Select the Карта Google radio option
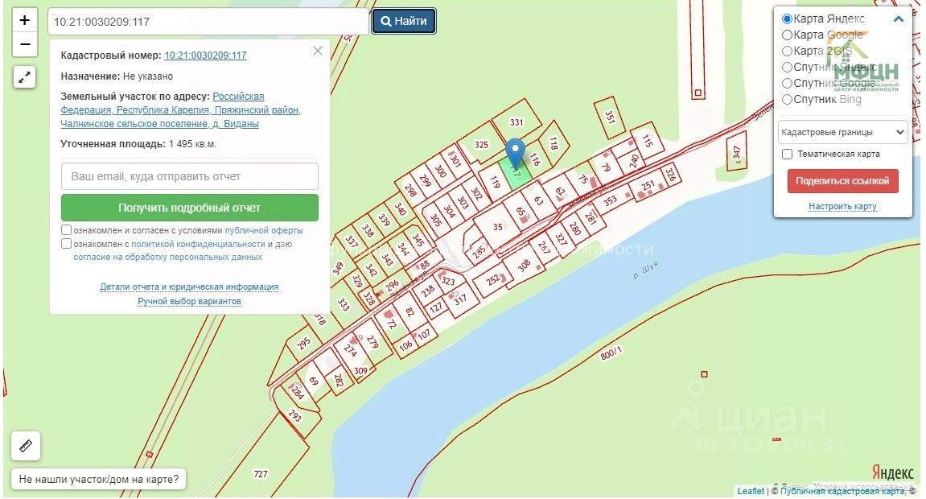The image size is (926, 499). tap(787, 35)
